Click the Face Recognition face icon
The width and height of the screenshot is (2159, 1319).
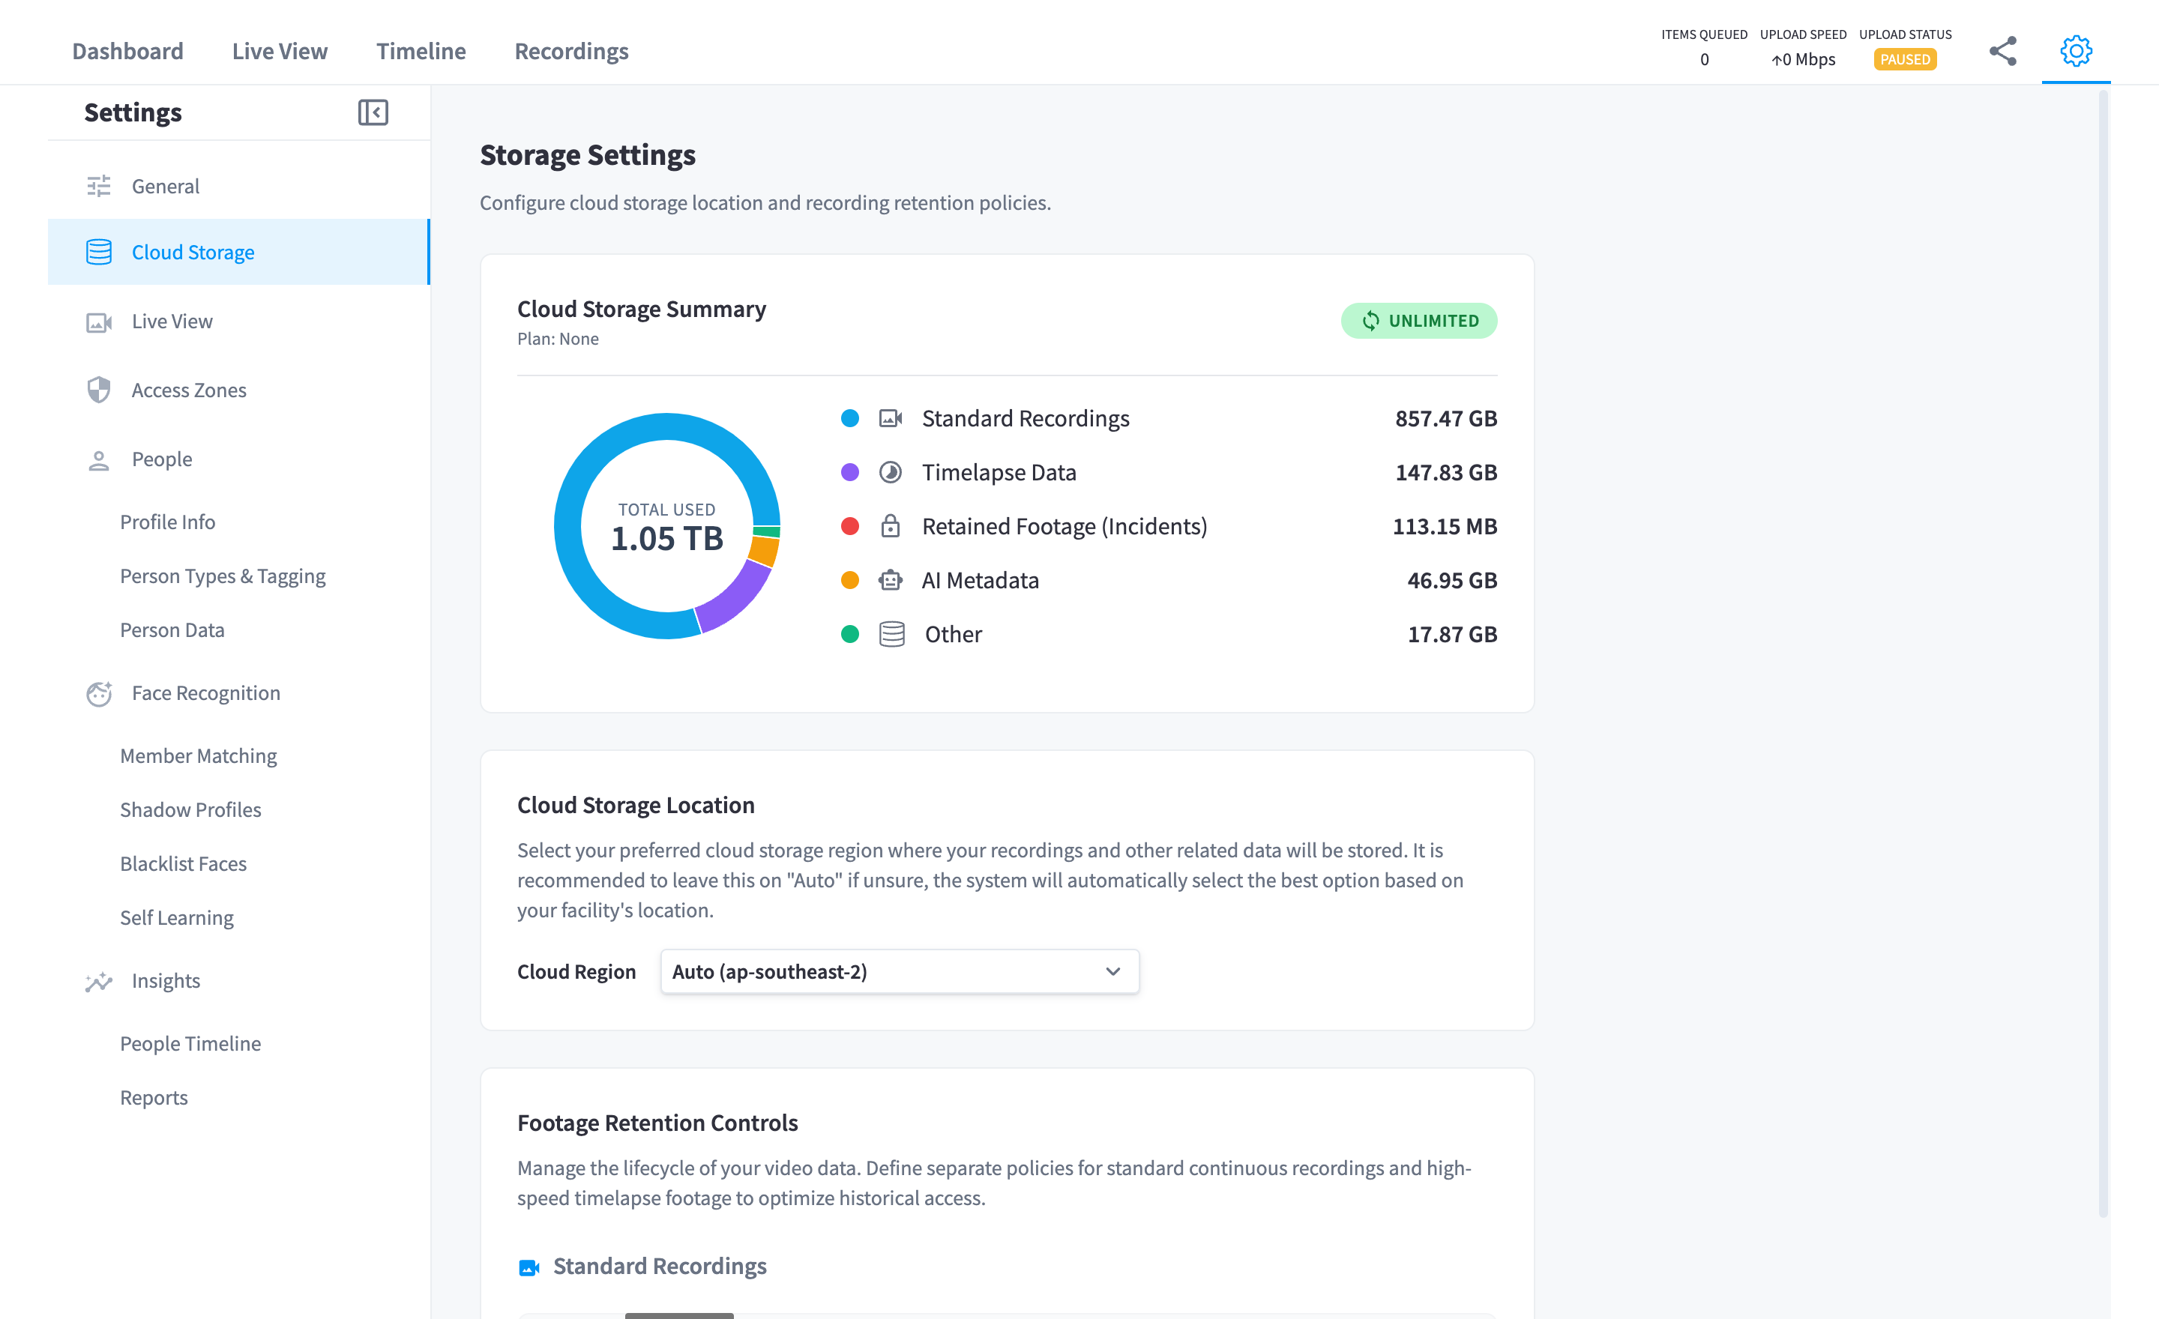pos(98,694)
